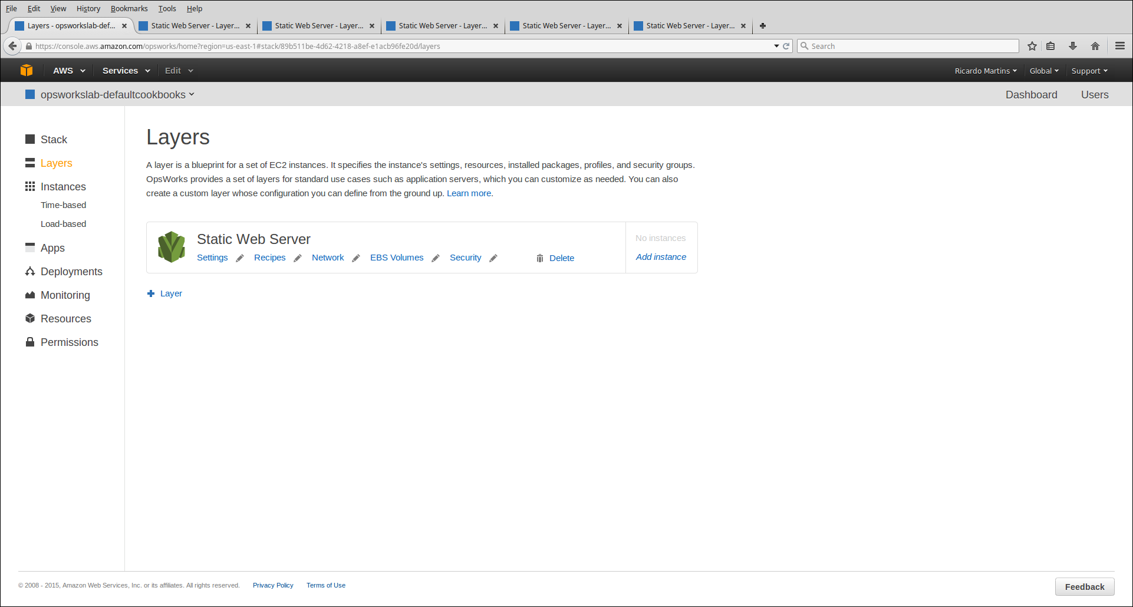
Task: Open the Firefox hamburger menu
Action: [x=1120, y=46]
